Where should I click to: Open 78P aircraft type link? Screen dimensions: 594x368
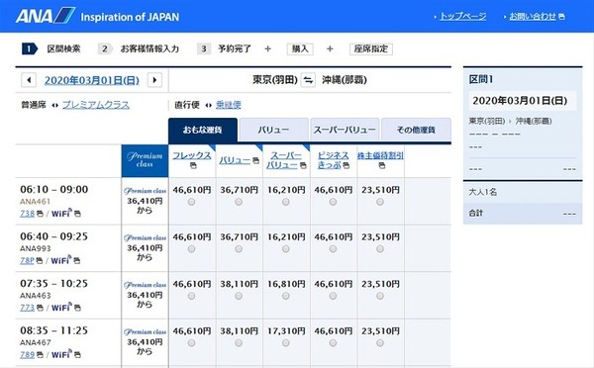27,260
